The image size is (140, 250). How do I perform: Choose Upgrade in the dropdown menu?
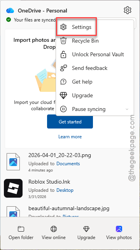[x=95, y=95]
